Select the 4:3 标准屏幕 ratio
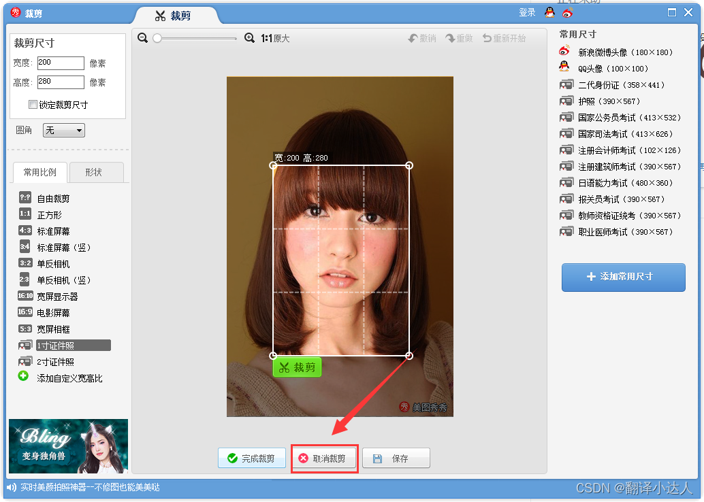The image size is (704, 502). [x=44, y=231]
